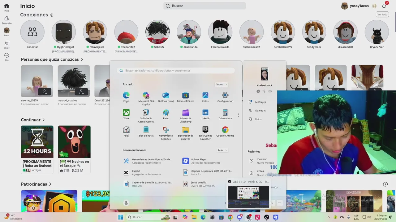Click Roblox Inicio home sidebar icon

click(6, 7)
